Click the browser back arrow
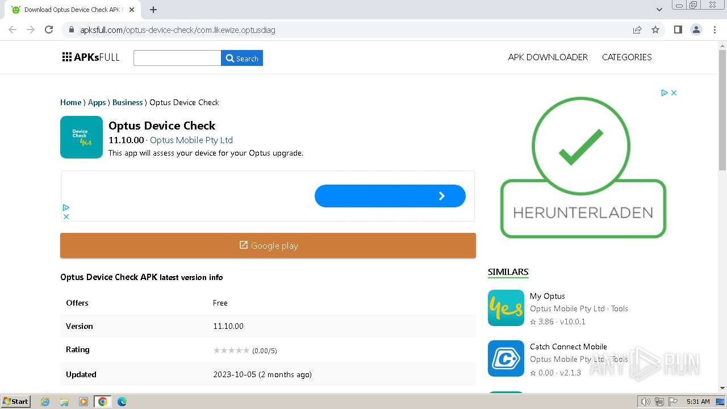Screen dimensions: 727x409 click(x=12, y=30)
